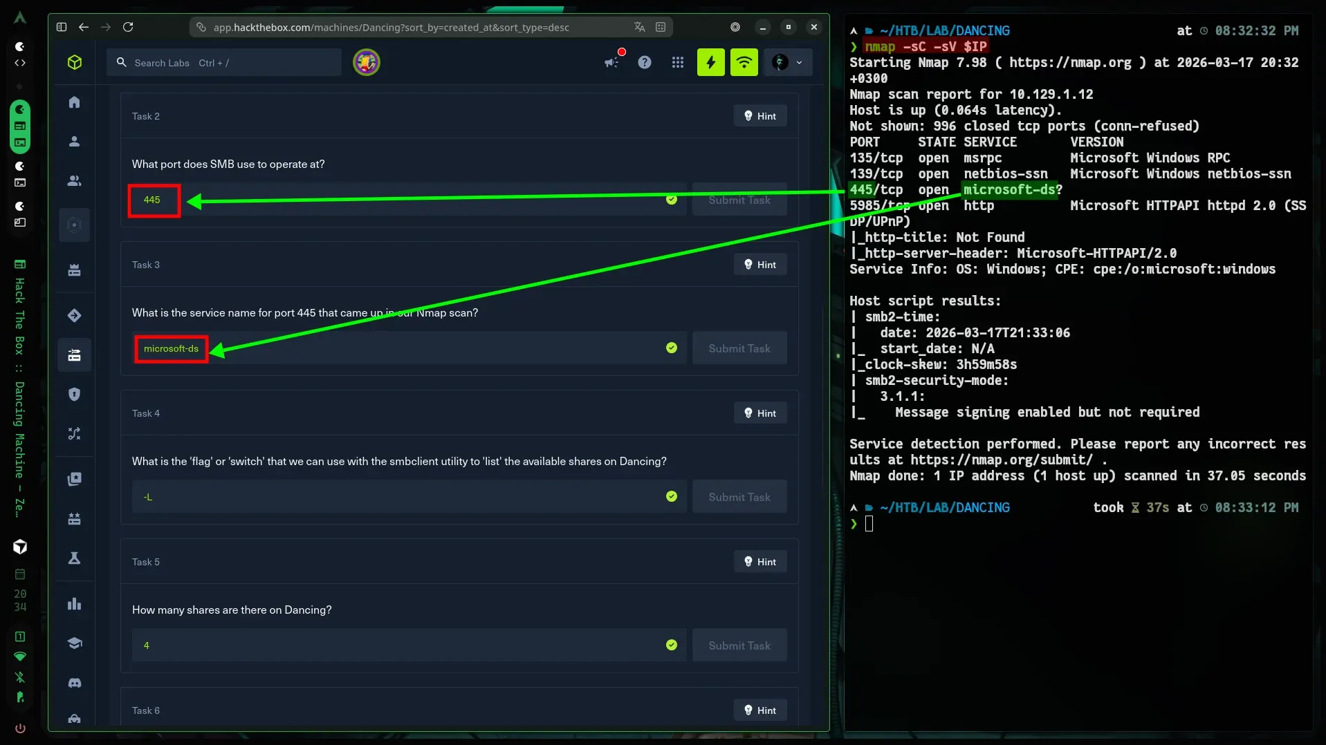The height and width of the screenshot is (745, 1326).
Task: Click the '139/tcp' netbios-ssn row in terminal
Action: point(1070,173)
